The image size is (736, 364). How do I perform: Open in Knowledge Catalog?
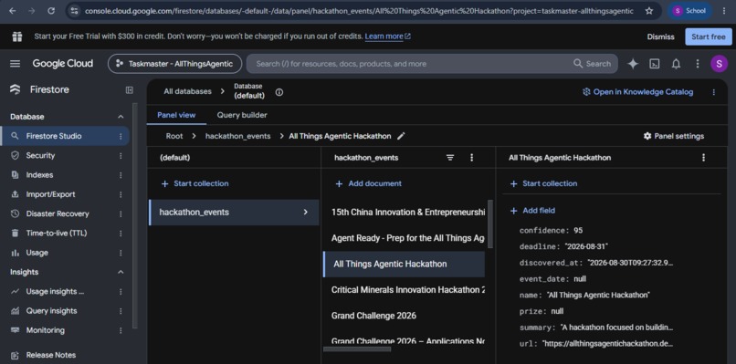[x=637, y=92]
